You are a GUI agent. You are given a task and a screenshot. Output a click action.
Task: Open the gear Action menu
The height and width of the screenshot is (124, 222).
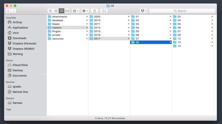pyautogui.click(x=85, y=11)
